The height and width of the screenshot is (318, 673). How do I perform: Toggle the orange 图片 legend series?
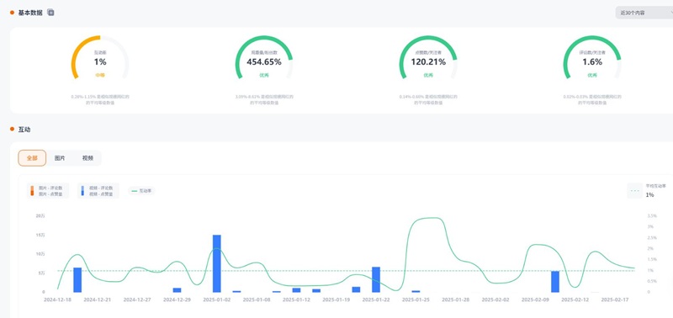click(x=48, y=191)
